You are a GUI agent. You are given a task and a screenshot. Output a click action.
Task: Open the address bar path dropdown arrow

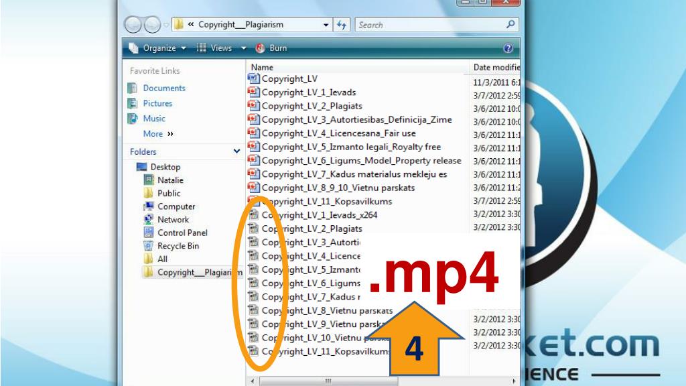pos(326,25)
